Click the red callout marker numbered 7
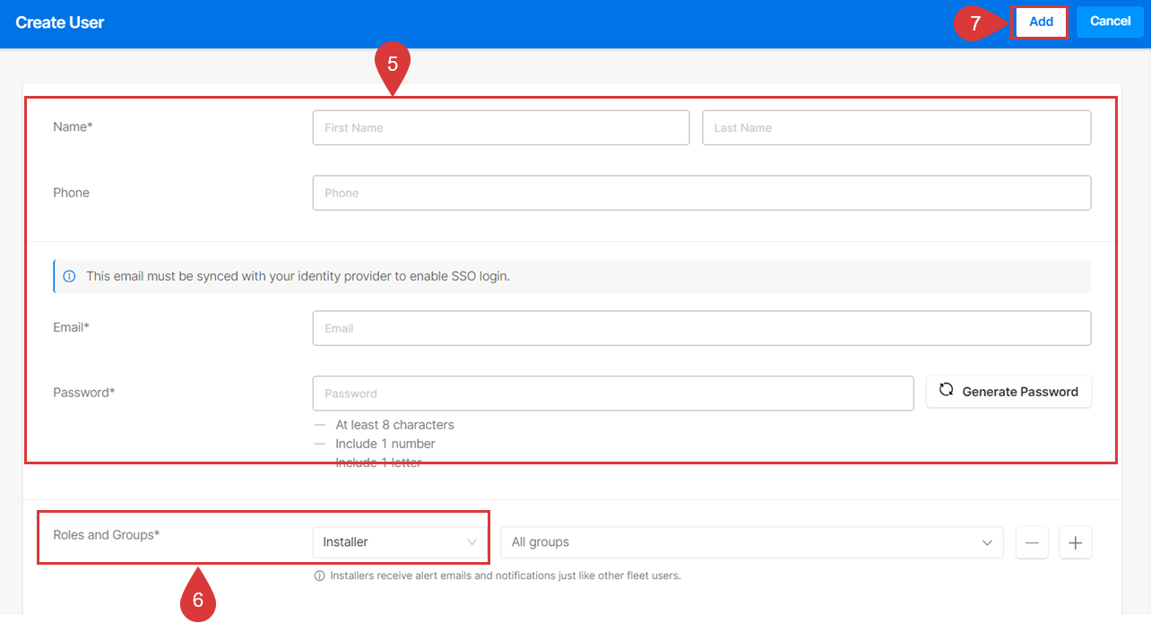The image size is (1151, 623). pos(975,23)
